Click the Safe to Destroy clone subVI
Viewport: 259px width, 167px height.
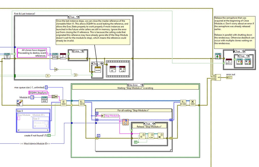pos(7,56)
